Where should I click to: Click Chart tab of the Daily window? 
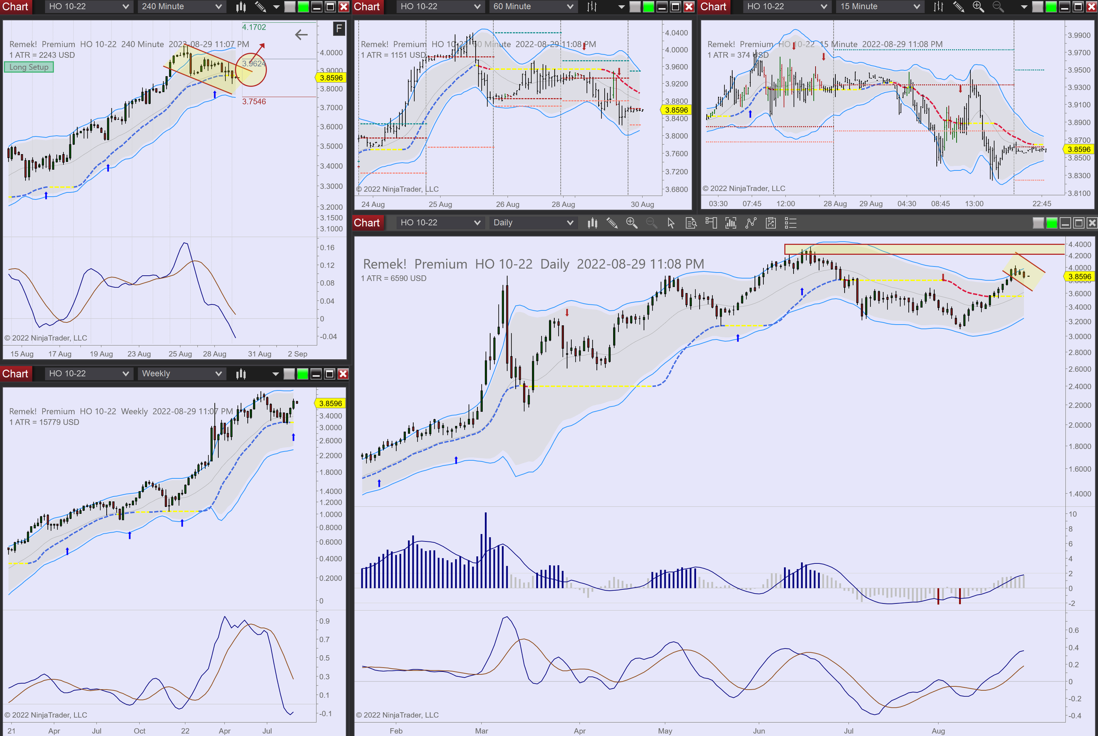(x=367, y=223)
